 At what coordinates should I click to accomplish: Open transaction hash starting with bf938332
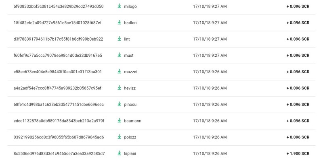click(59, 6)
